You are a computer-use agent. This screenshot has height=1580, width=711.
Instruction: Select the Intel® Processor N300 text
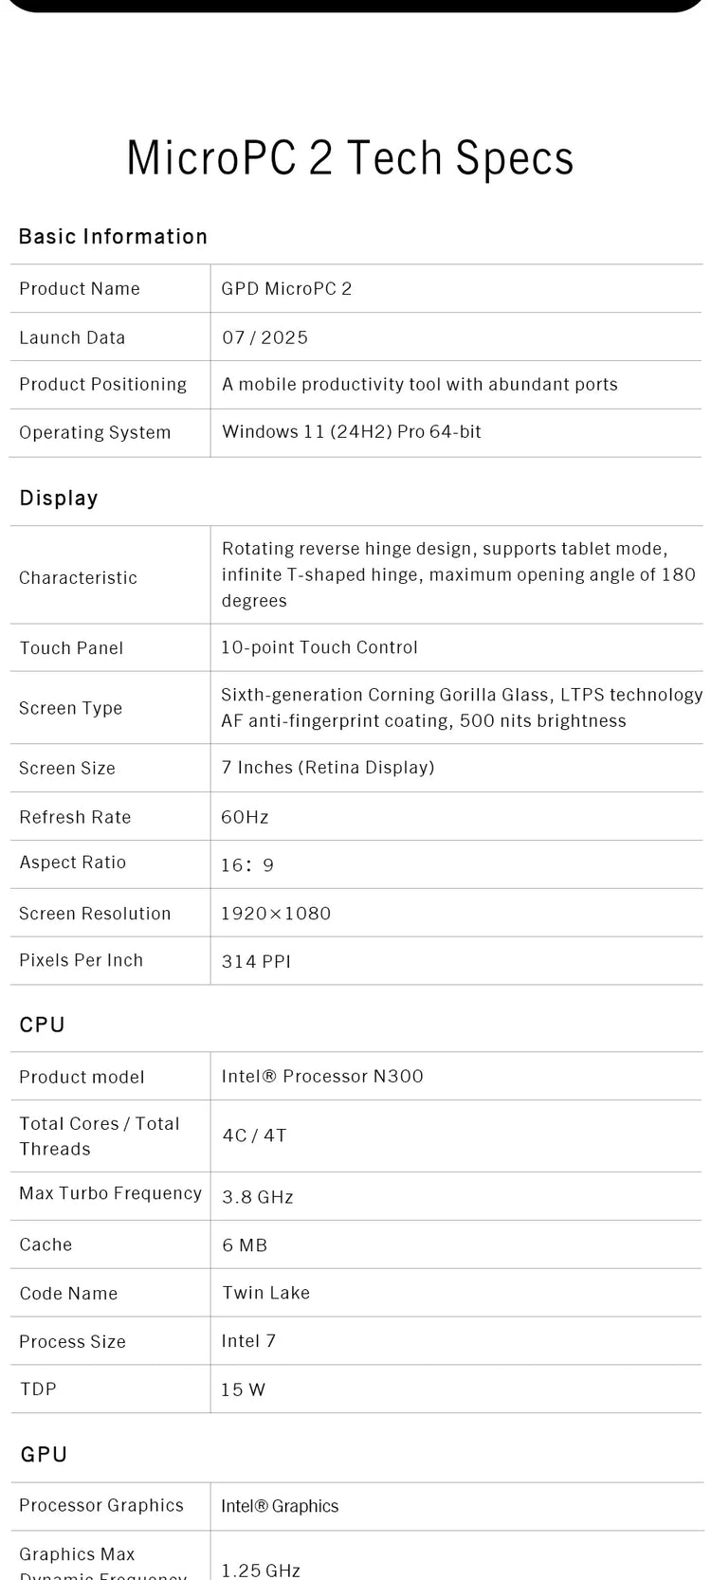pyautogui.click(x=322, y=1077)
